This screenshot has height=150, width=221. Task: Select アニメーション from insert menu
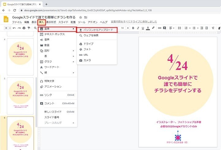coord(58,87)
